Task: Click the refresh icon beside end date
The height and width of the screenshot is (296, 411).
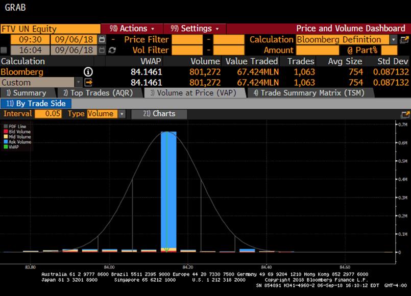Action: click(112, 50)
